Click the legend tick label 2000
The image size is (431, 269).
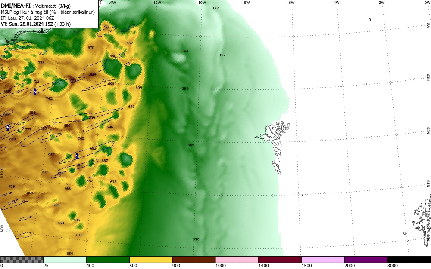tap(350, 266)
